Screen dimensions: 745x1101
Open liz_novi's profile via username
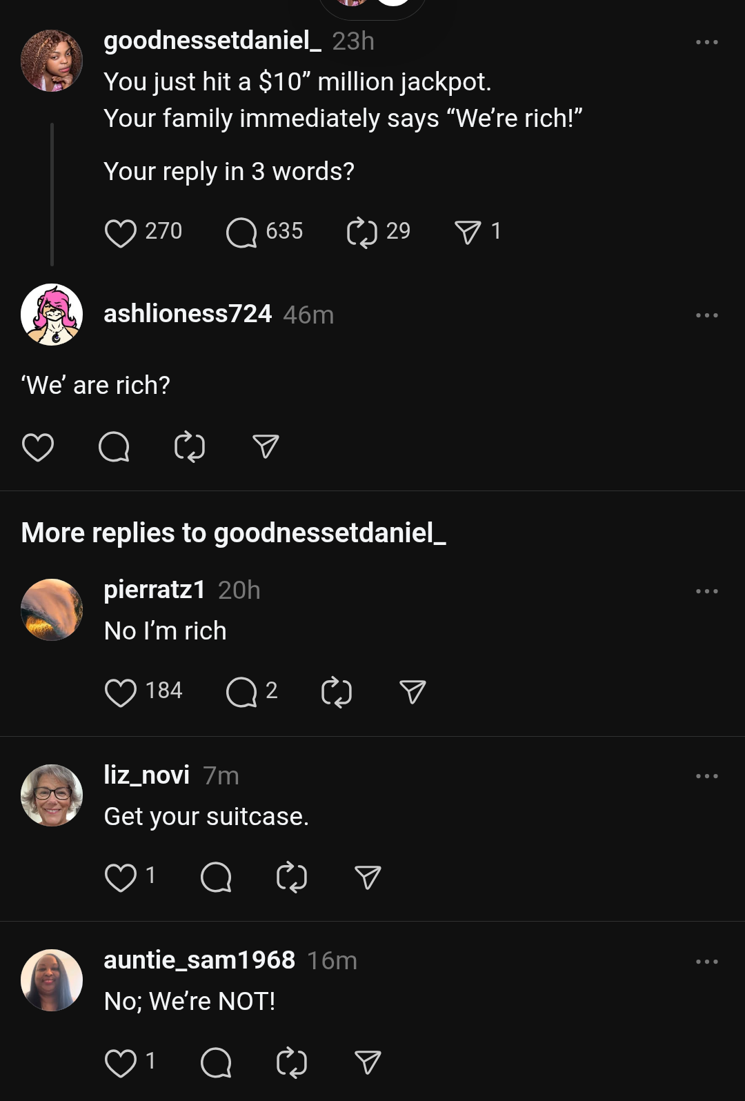[x=147, y=775]
